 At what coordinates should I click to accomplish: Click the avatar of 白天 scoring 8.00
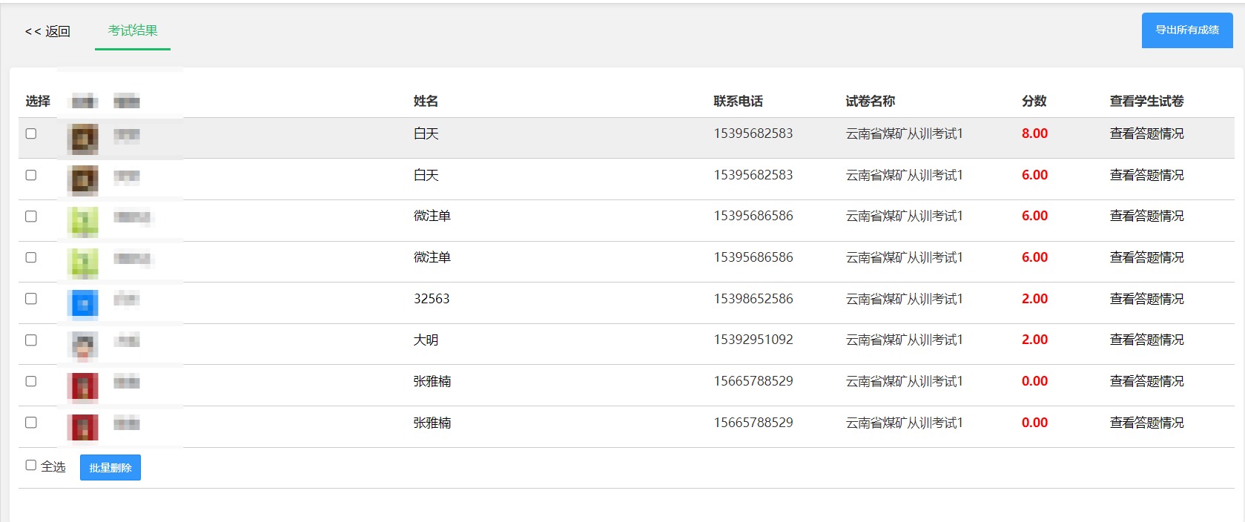(x=83, y=139)
